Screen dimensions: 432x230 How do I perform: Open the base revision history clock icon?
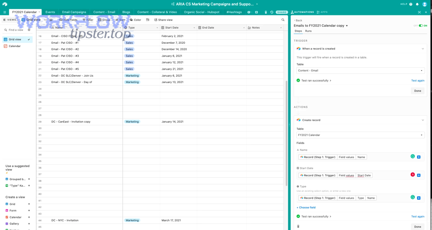[x=272, y=12]
